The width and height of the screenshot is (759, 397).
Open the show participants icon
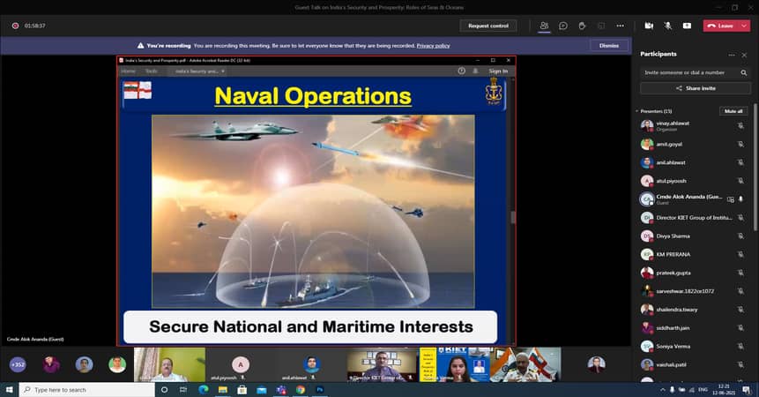point(545,26)
